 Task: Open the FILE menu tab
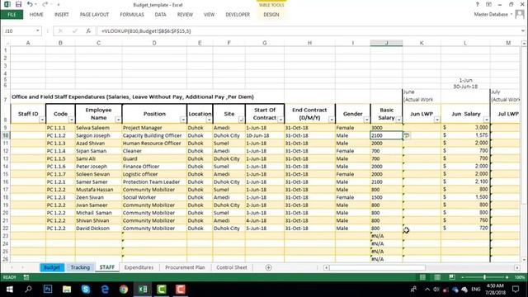[x=12, y=15]
